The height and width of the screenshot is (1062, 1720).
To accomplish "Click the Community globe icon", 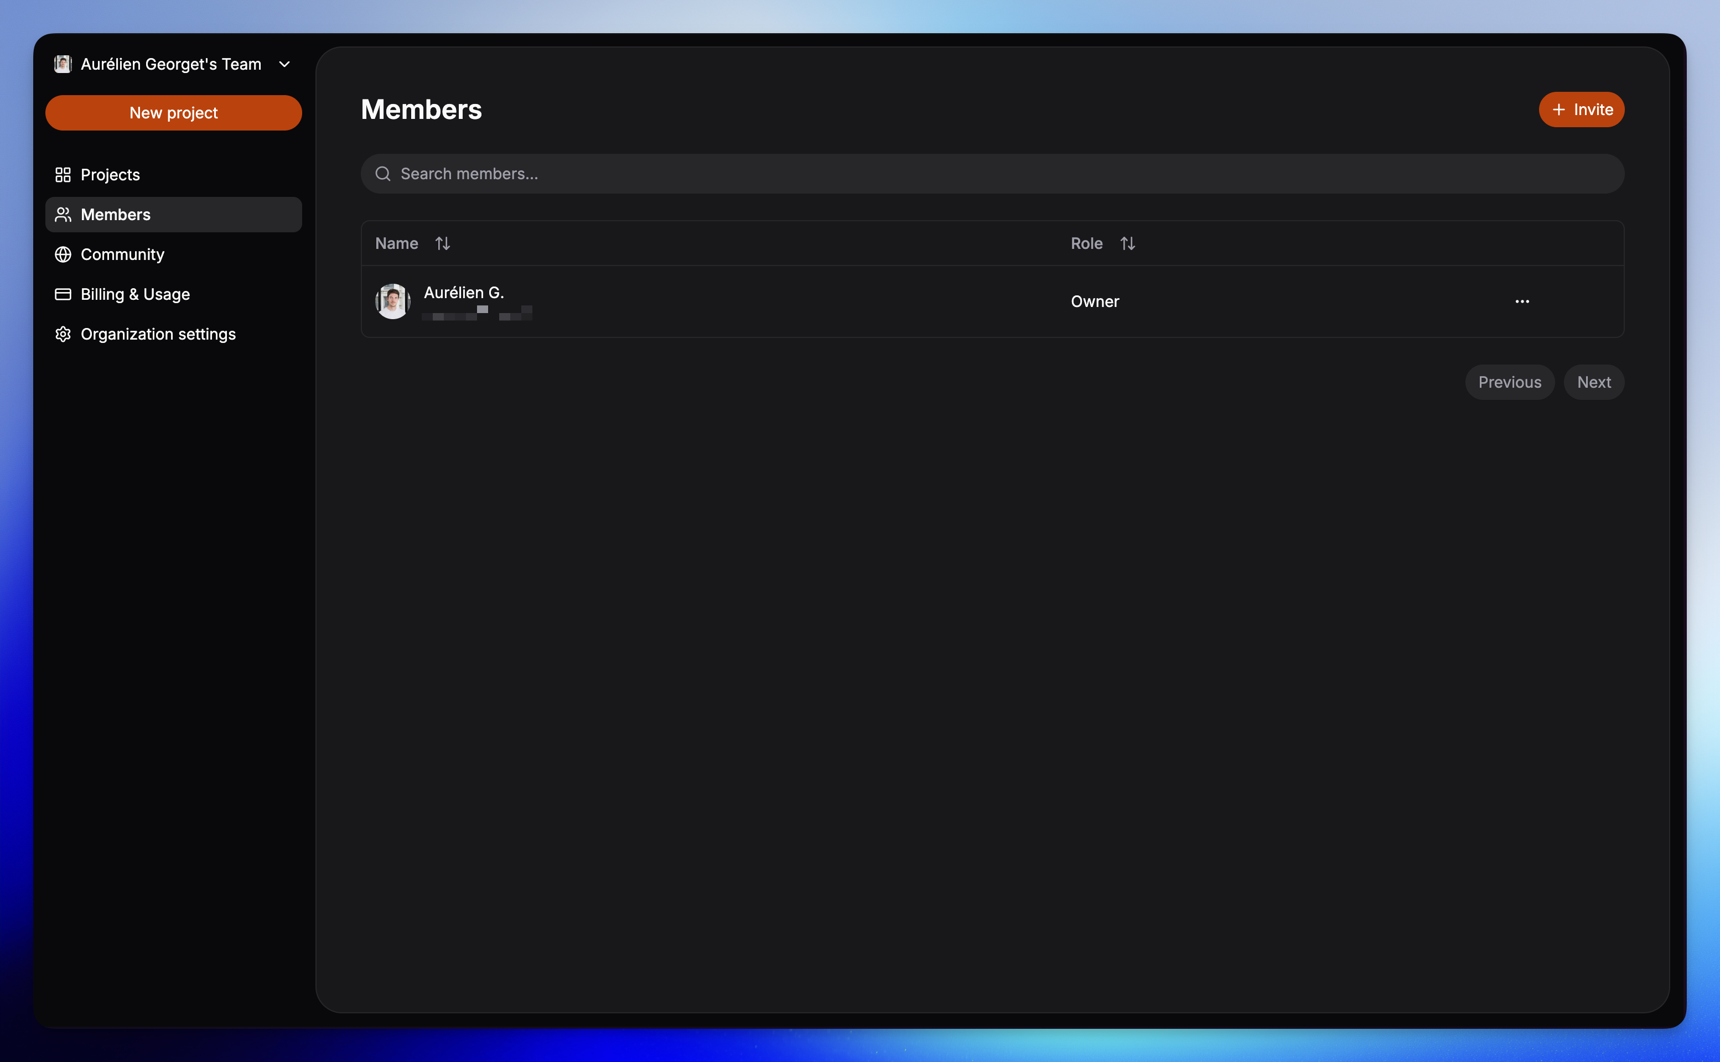I will tap(63, 255).
